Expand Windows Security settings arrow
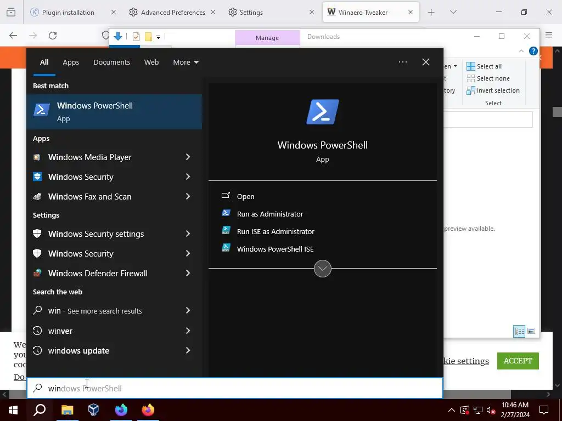Screen dimensions: 562x421 [188, 234]
